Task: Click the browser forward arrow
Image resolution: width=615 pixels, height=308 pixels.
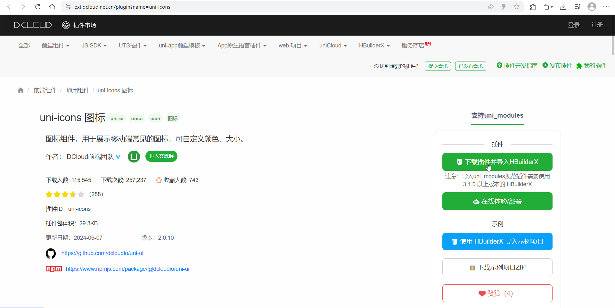Action: (23, 7)
